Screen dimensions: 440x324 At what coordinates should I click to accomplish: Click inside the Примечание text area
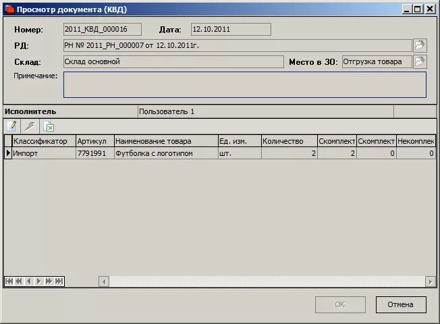coord(245,85)
